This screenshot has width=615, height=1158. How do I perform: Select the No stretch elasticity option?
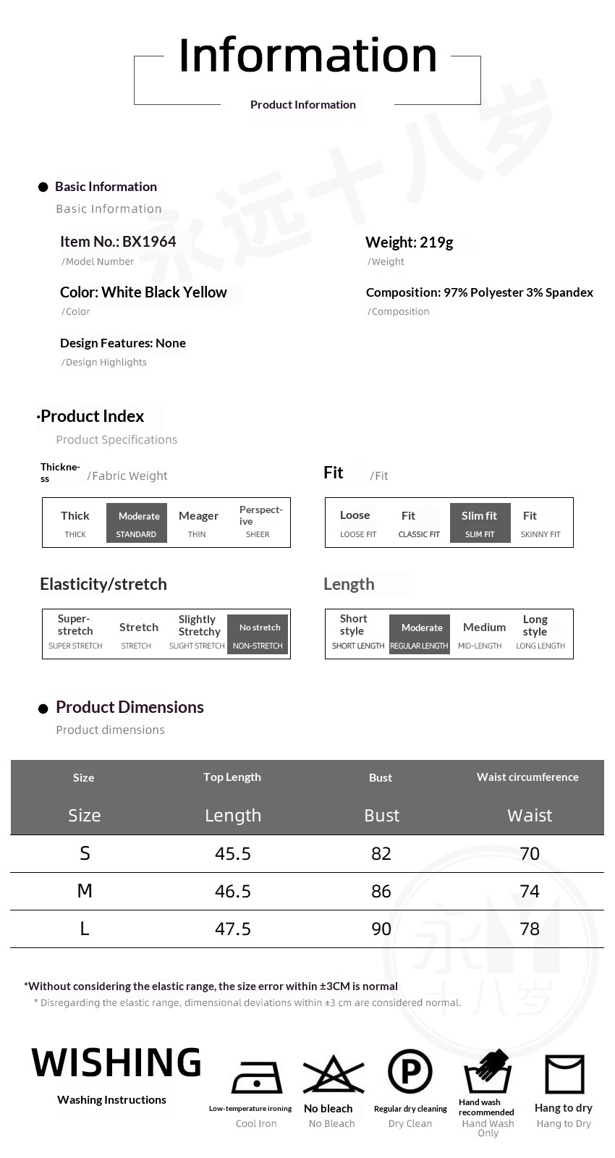pos(258,634)
